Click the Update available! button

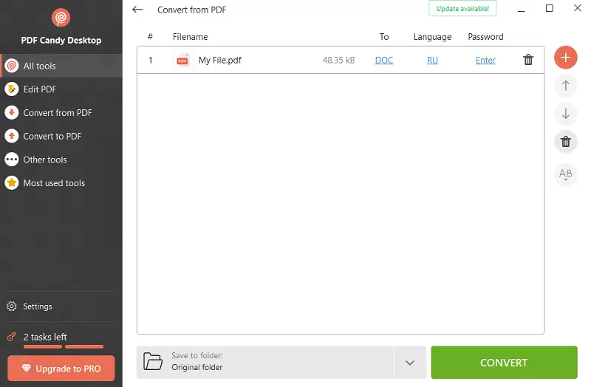point(462,8)
